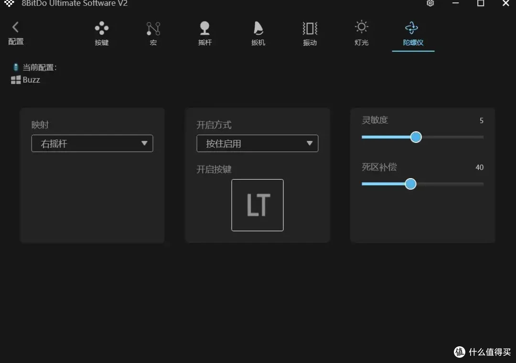
Task: Open the 按键 buttons tab
Action: (x=101, y=33)
